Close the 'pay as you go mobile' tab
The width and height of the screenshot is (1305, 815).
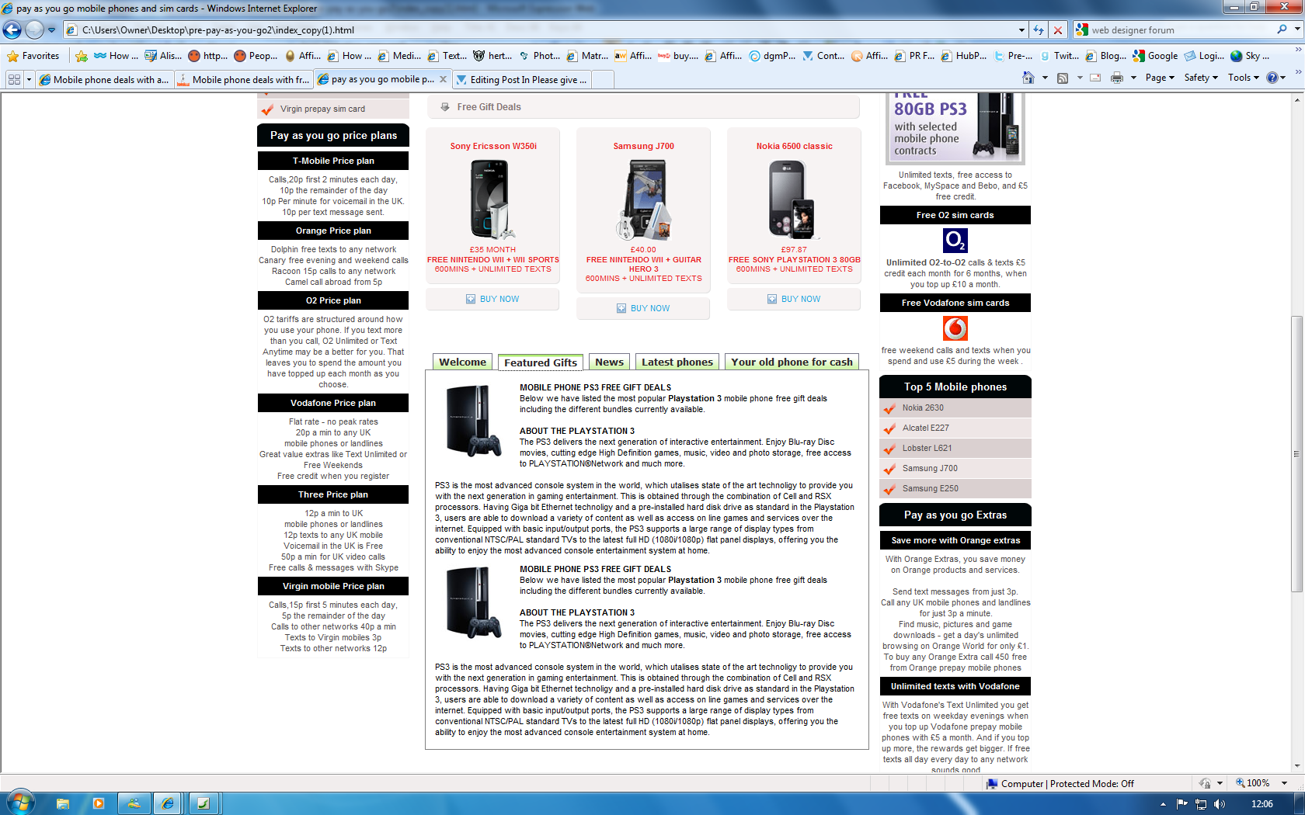coord(443,79)
